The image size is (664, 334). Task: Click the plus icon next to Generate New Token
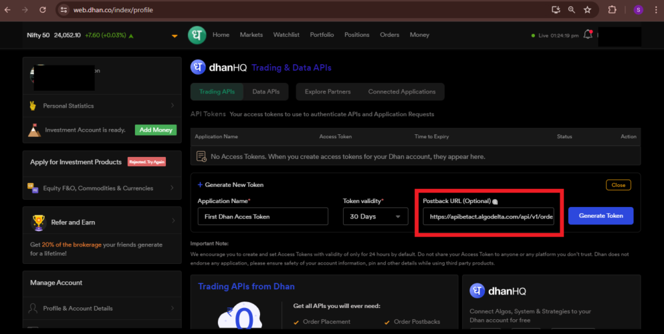coord(200,185)
